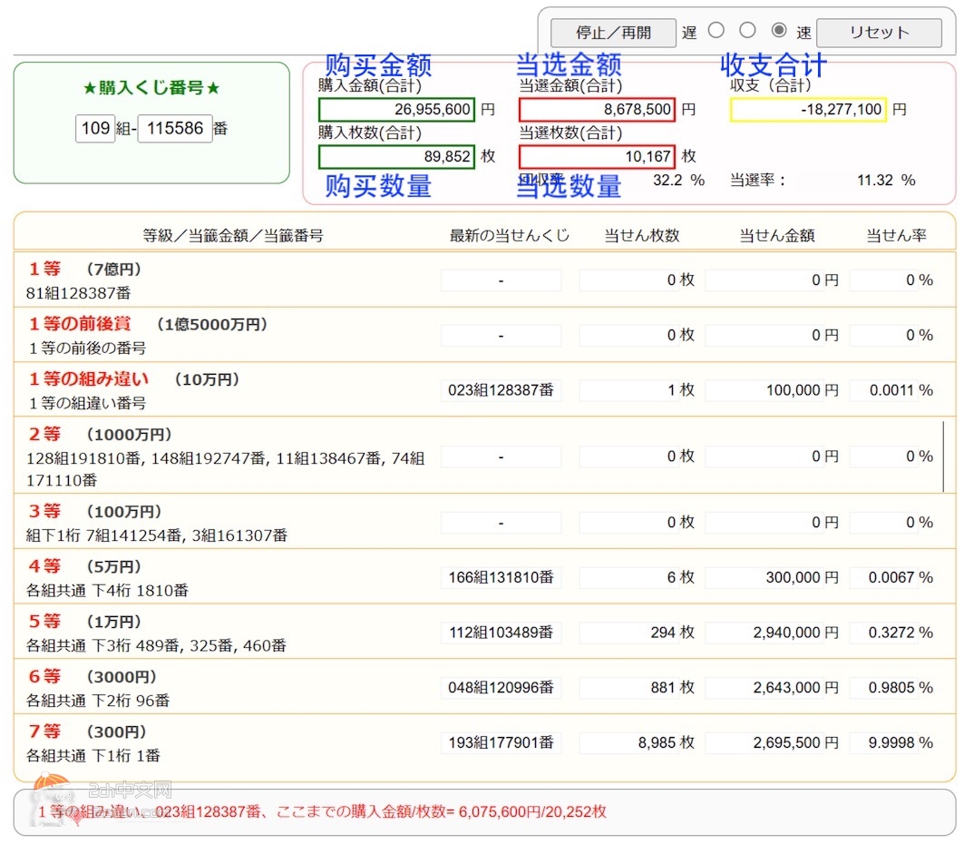Click the 1等の前後賞 row title
Viewport: 964px width, 854px height.
click(x=147, y=324)
